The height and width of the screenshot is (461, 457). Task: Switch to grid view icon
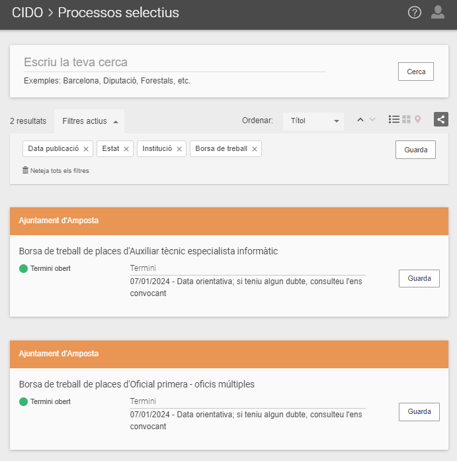pyautogui.click(x=407, y=119)
